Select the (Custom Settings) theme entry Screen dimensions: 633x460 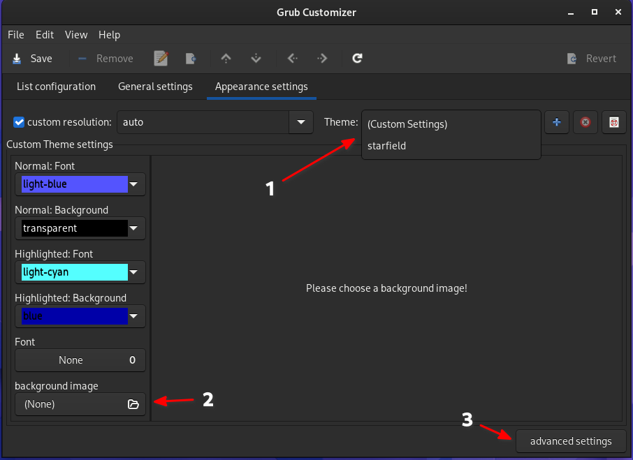pos(407,124)
